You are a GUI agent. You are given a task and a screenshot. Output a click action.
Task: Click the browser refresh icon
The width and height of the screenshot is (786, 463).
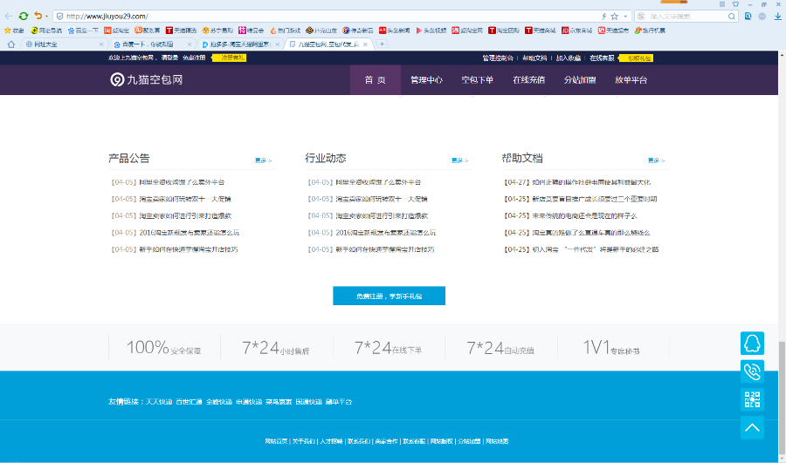[24, 16]
